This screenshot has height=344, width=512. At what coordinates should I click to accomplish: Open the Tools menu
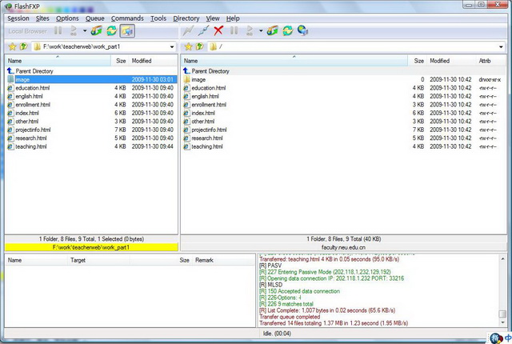(x=158, y=18)
